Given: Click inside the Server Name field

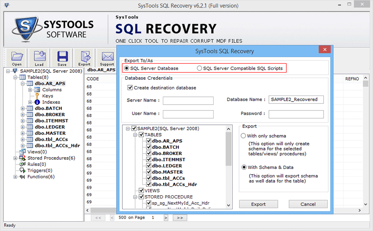Looking at the screenshot, I should click(188, 100).
